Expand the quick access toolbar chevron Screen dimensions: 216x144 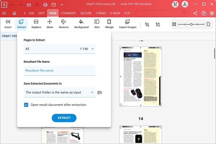pos(62,5)
